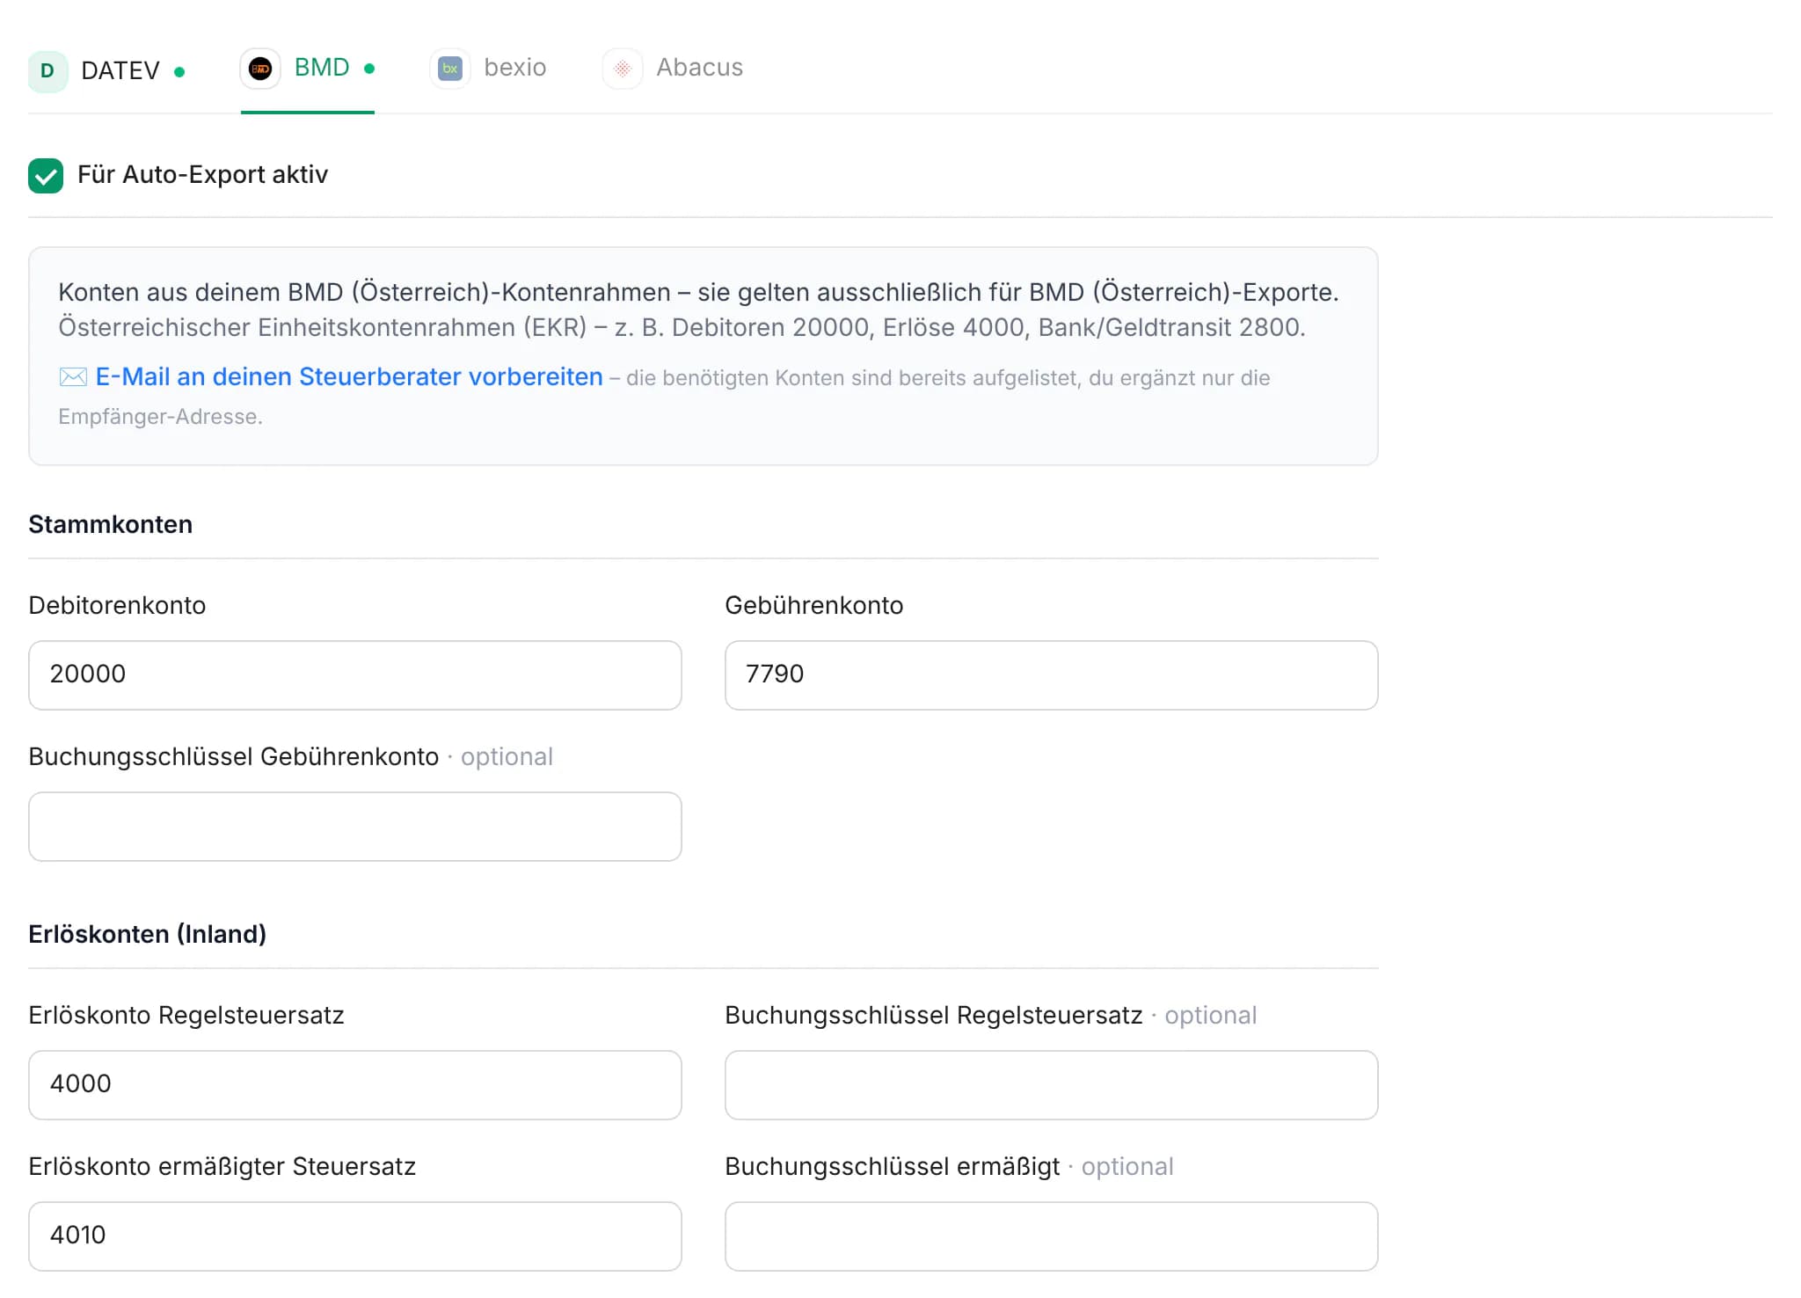
Task: Select the BMD tab
Action: point(308,69)
